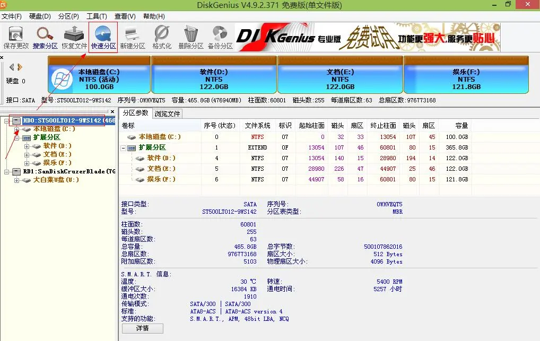Close the disk tree panel with X
Image resolution: width=540 pixels, height=341 pixels.
click(112, 111)
